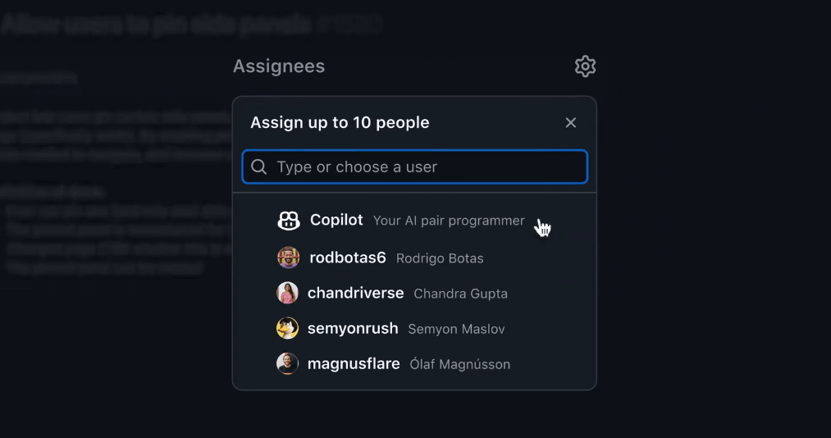
Task: Click the Assignees section heading
Action: pyautogui.click(x=279, y=66)
